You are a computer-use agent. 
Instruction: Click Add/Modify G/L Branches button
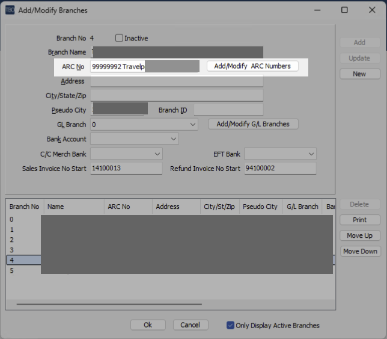click(x=253, y=124)
